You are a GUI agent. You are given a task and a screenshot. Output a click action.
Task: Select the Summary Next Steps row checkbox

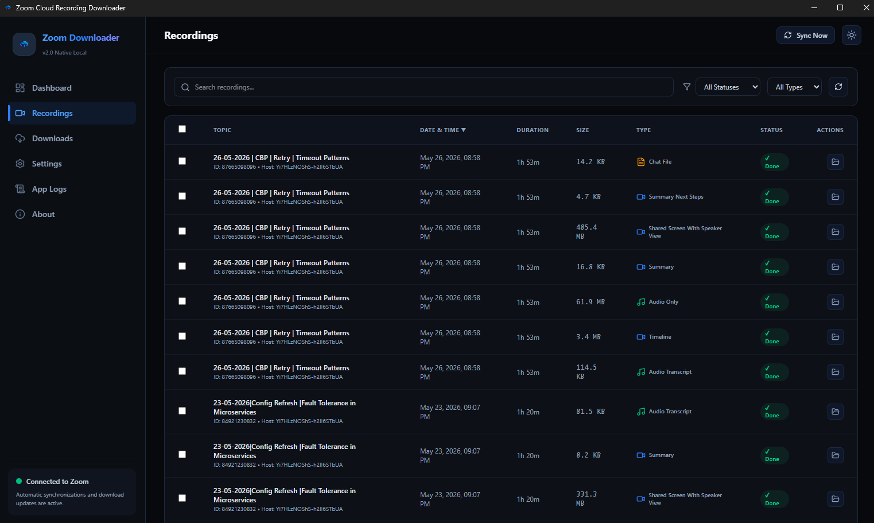[182, 196]
